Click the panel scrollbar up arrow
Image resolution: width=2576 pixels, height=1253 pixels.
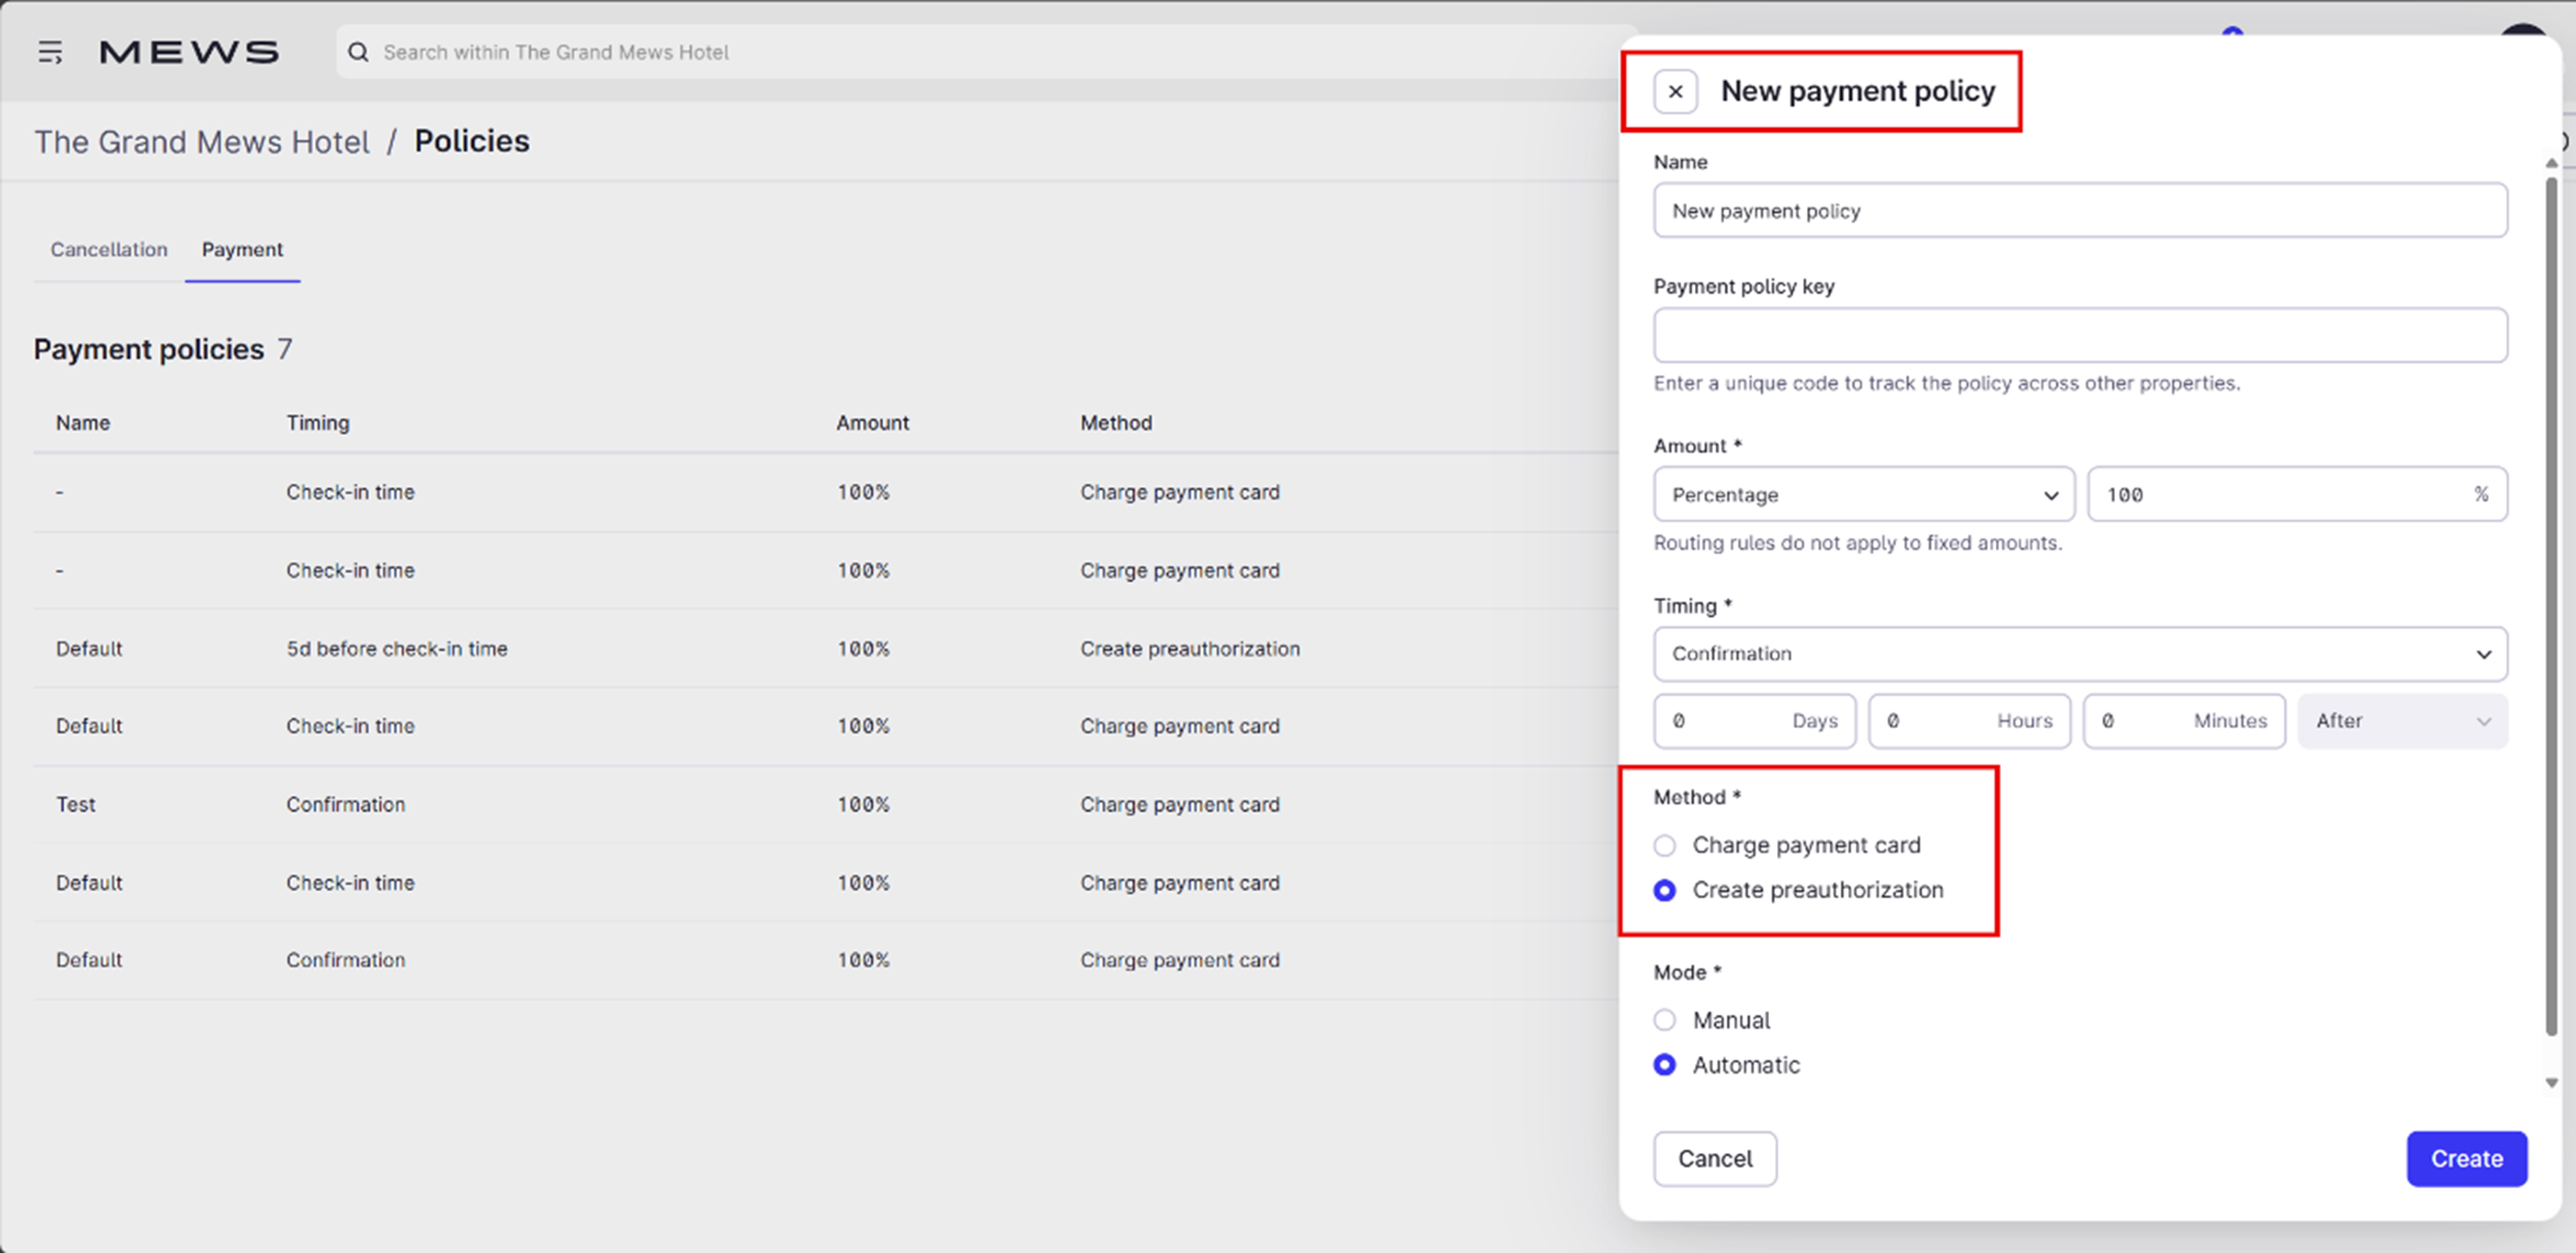(x=2551, y=163)
